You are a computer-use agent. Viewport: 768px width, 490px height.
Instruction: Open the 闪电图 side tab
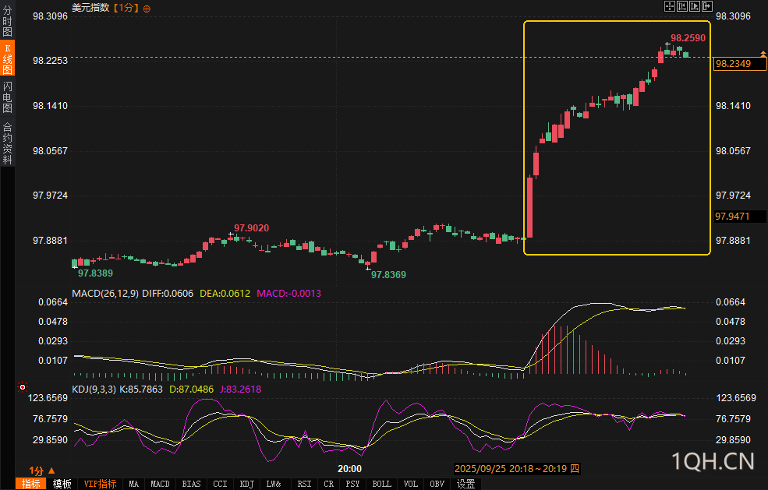tap(7, 97)
